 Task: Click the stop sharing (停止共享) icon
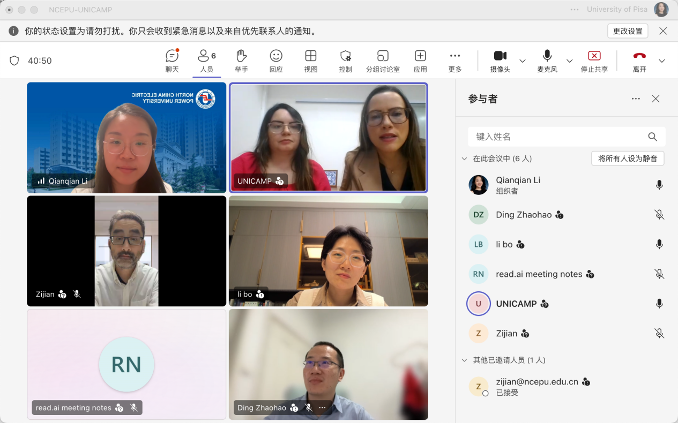tap(594, 56)
